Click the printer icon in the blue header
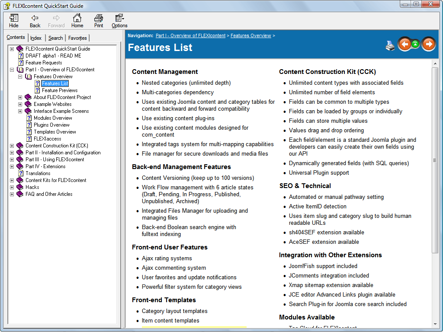 390,45
